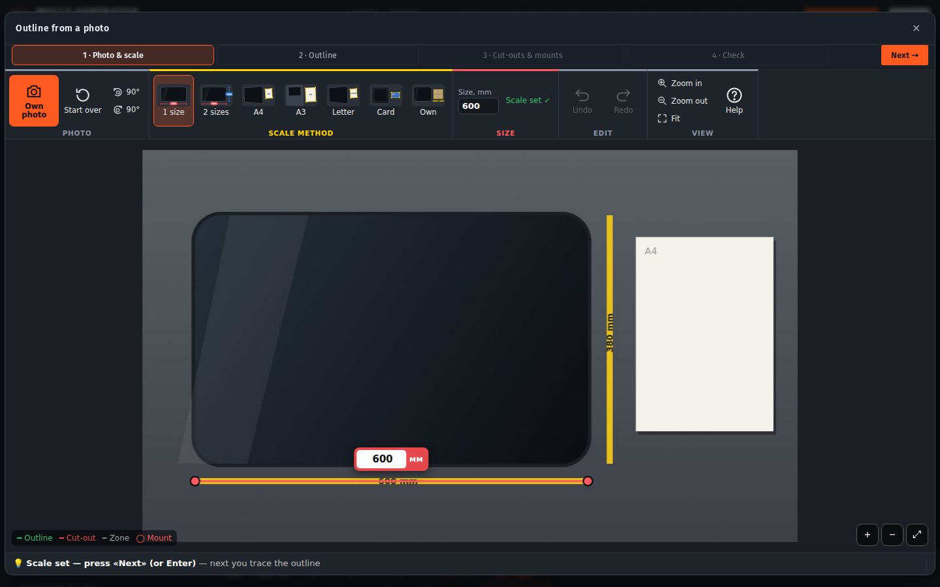This screenshot has height=587, width=940.
Task: Click the Zone legend entry
Action: [116, 538]
